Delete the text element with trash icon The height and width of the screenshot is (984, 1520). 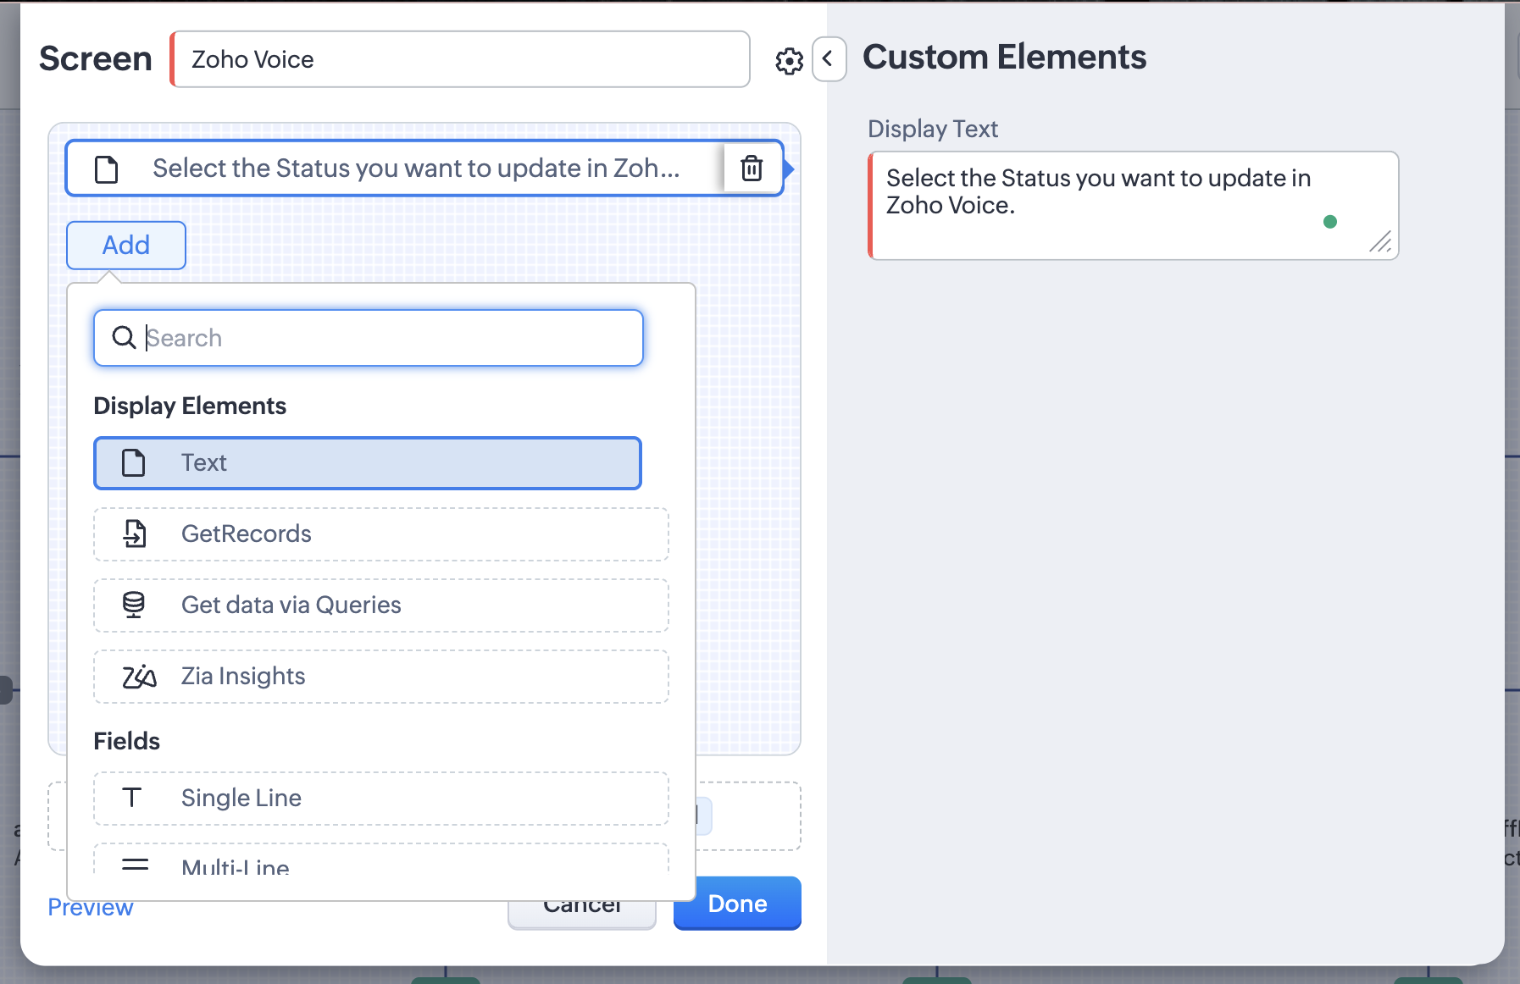pos(752,169)
